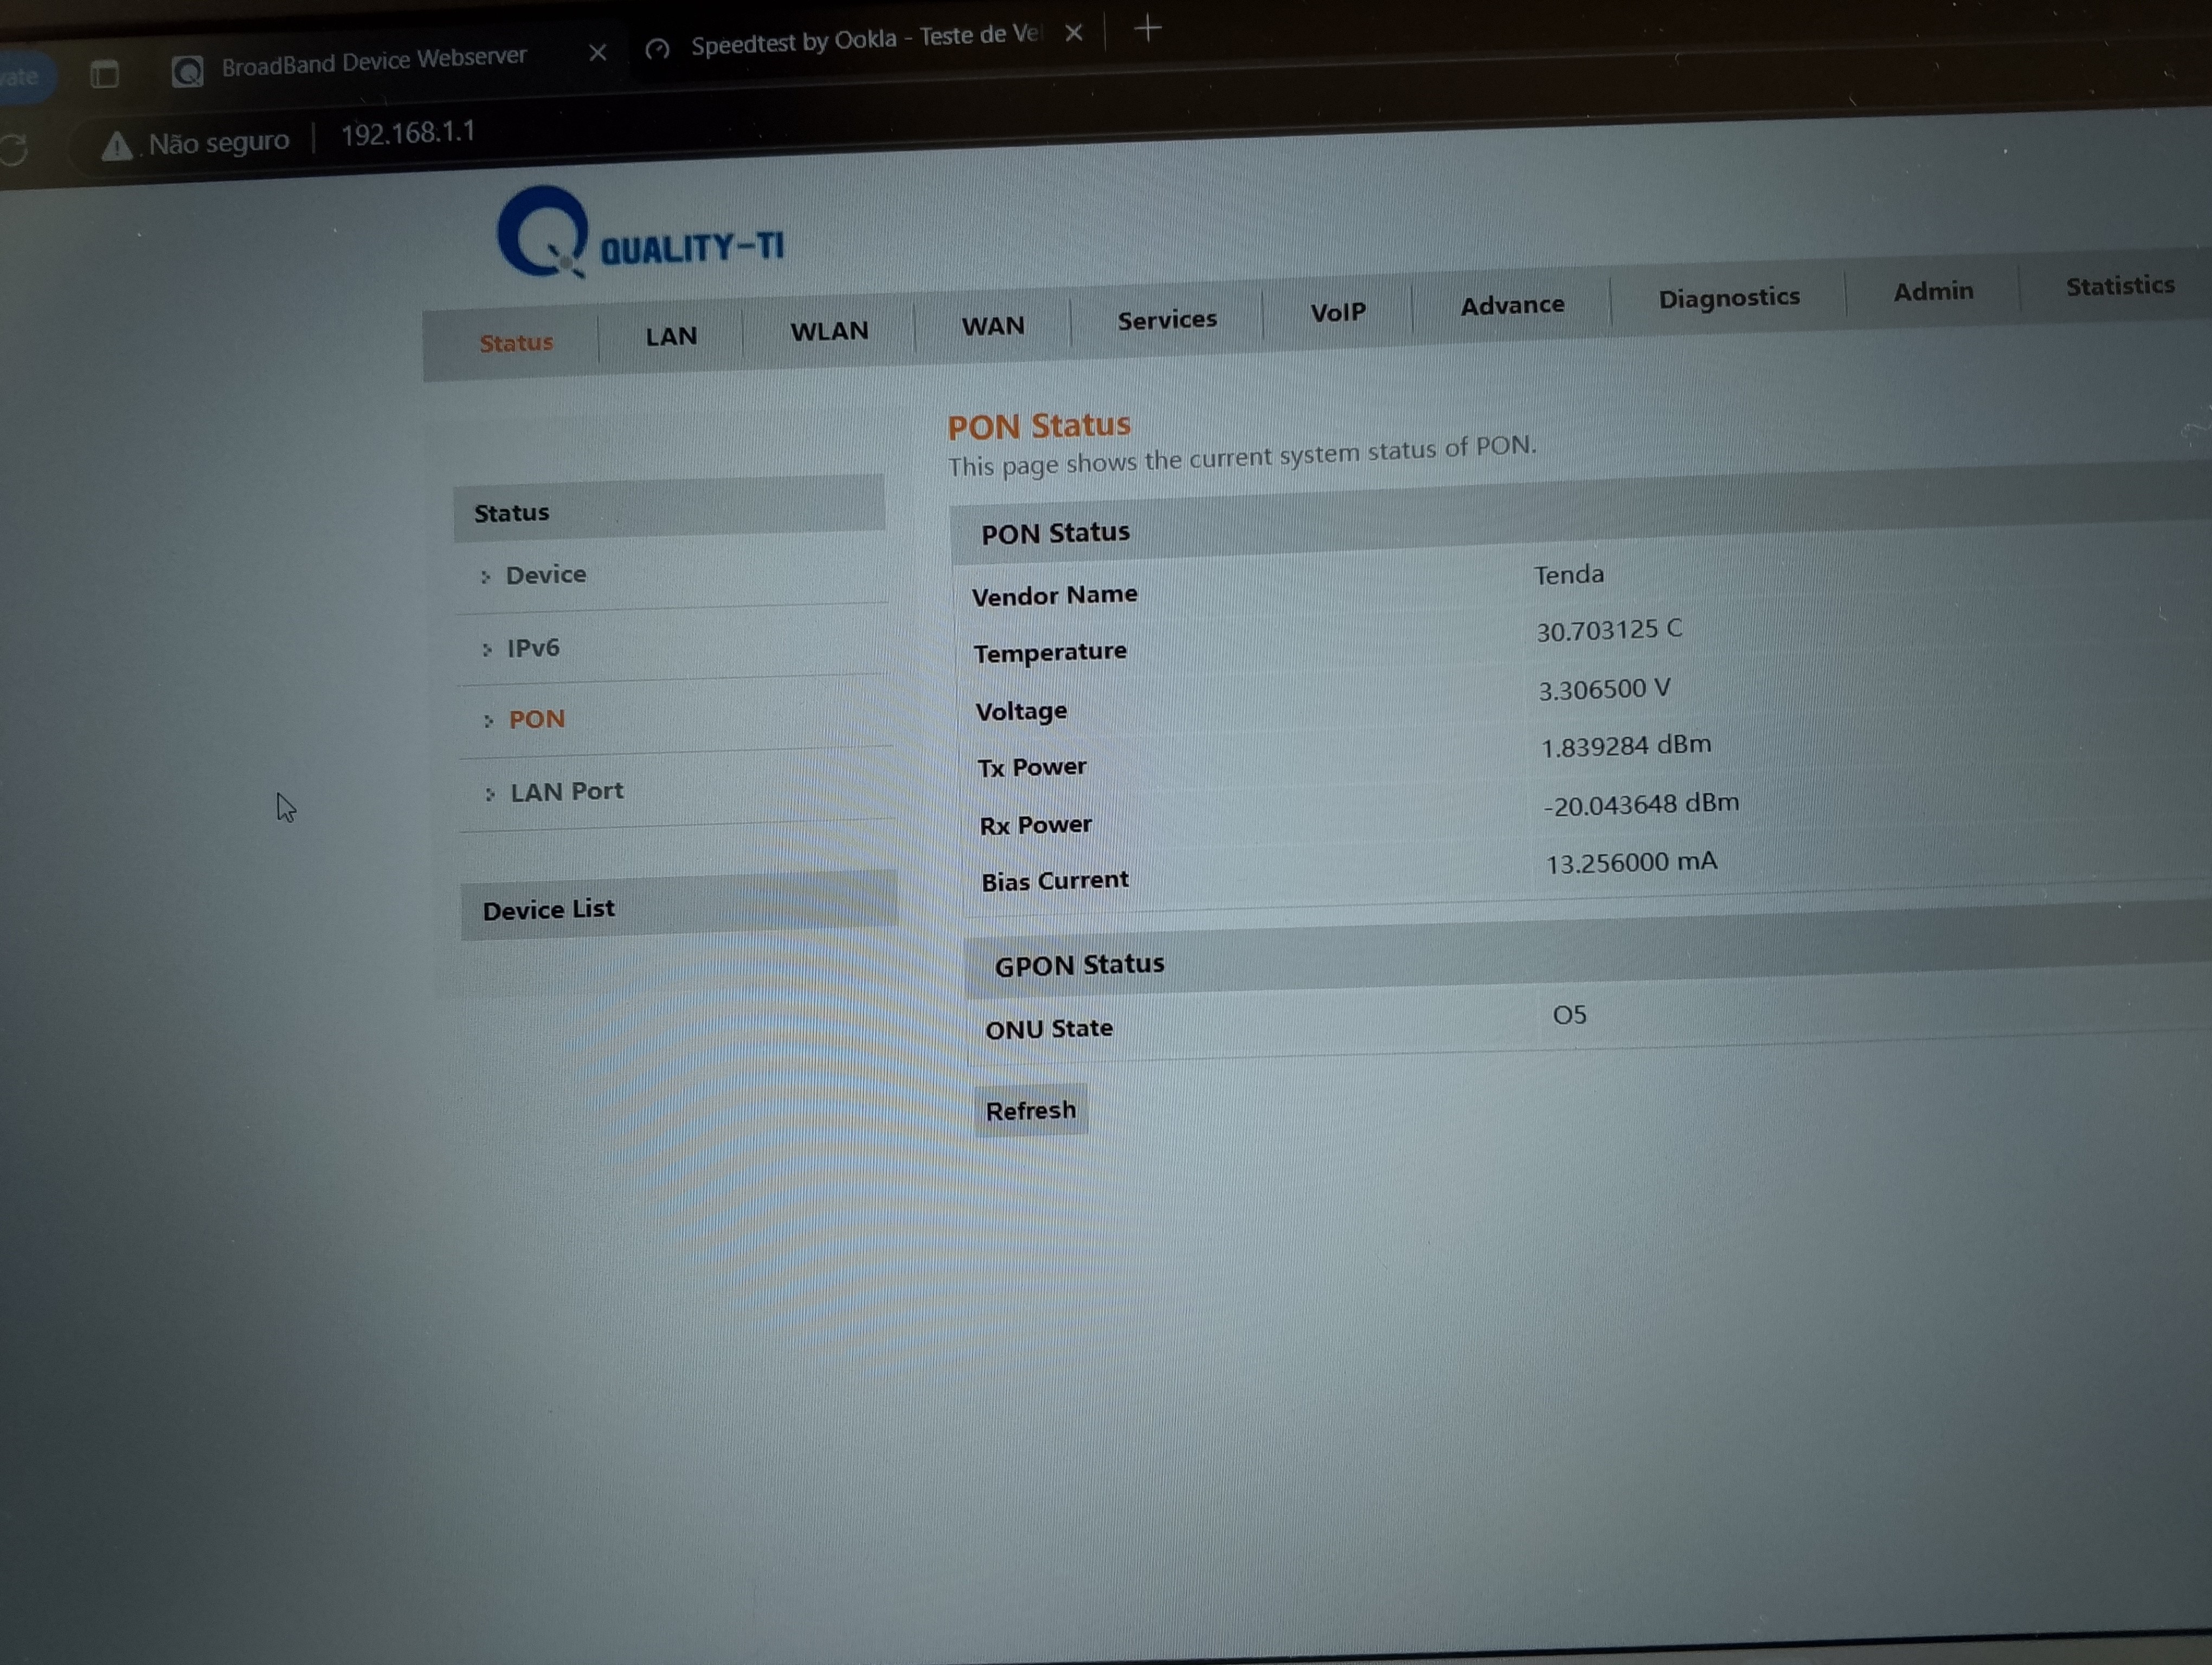Select the Services menu tab

[1166, 320]
